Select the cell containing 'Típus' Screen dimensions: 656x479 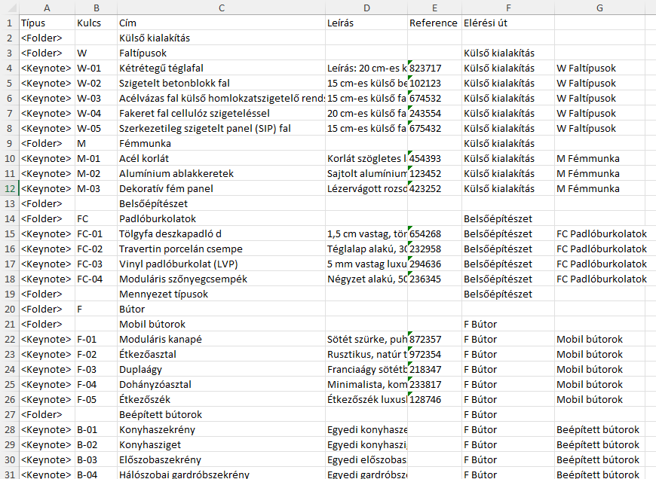point(46,23)
